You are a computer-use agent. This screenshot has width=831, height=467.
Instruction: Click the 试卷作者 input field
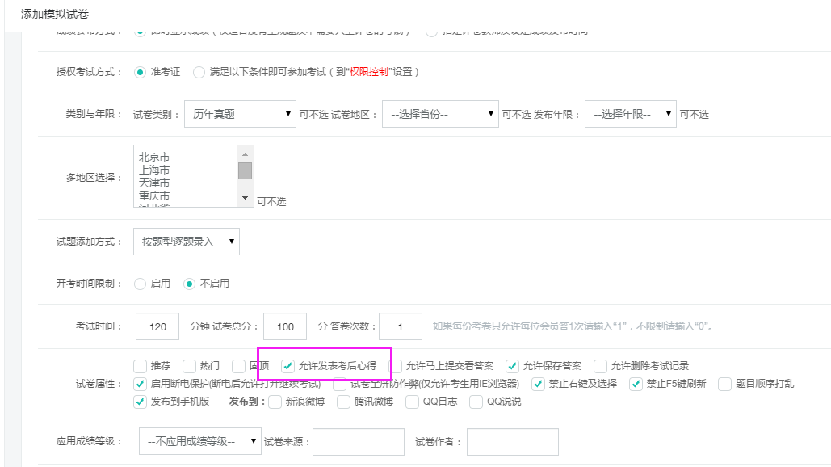click(x=512, y=441)
